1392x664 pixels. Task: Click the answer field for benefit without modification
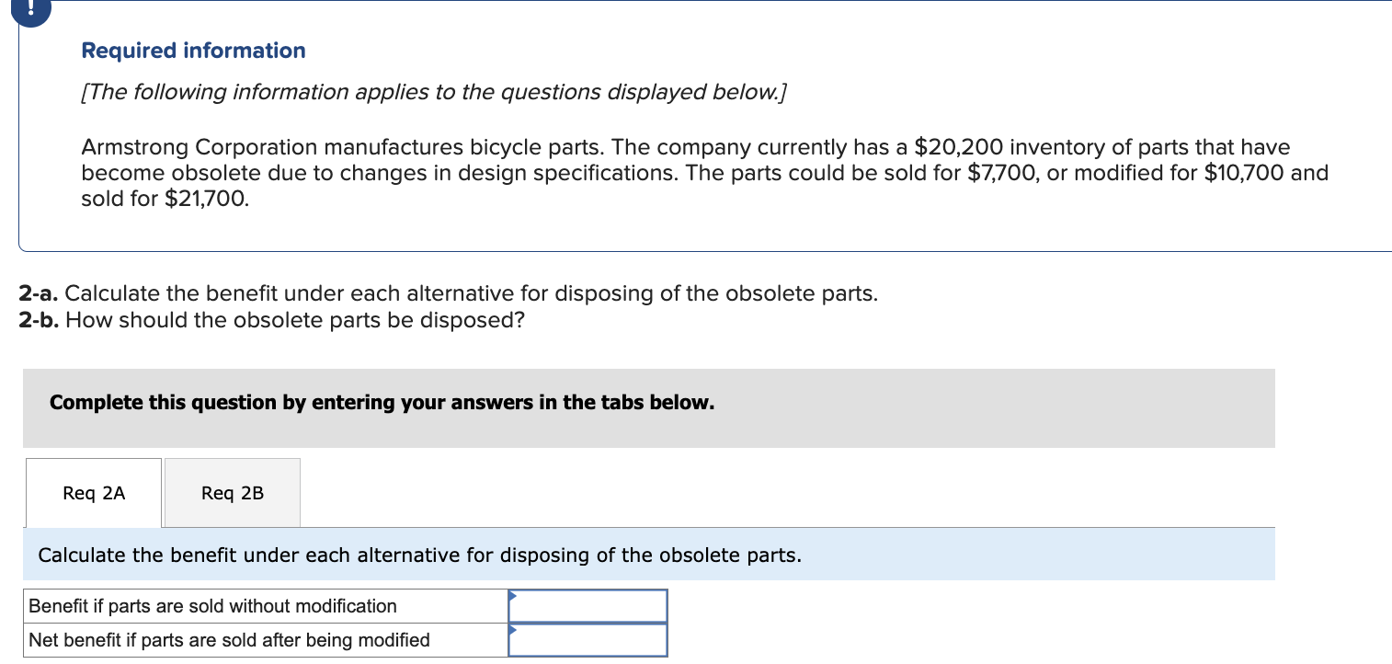[588, 605]
